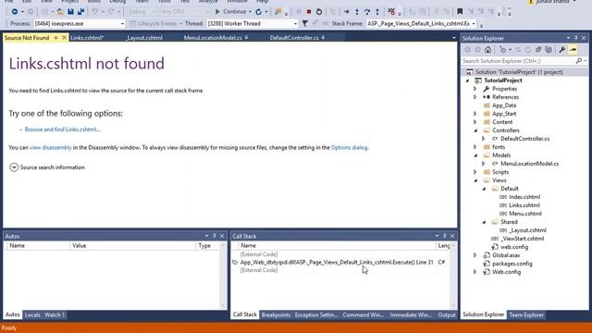Click the Continue debugging button

click(230, 12)
